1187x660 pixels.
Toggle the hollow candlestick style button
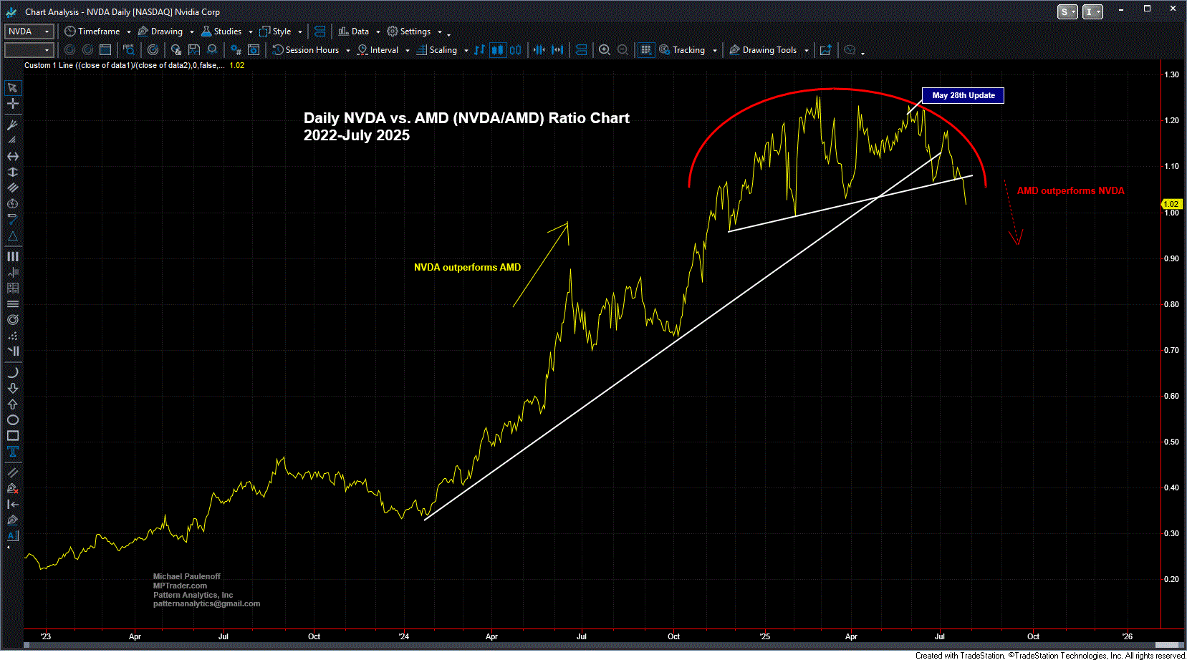515,50
